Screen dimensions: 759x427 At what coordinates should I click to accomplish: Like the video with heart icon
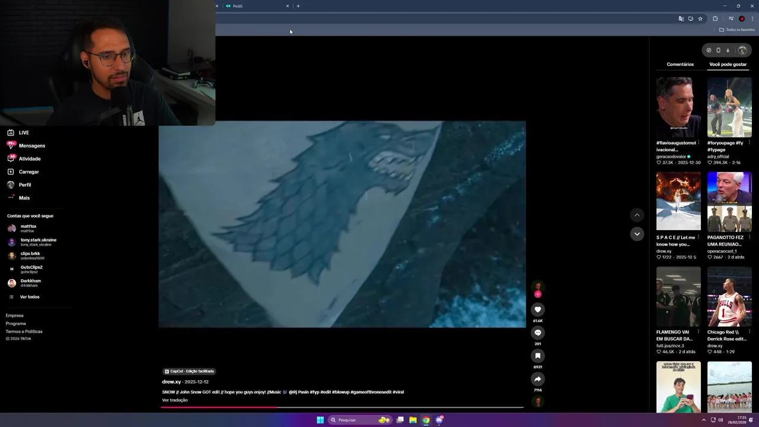point(538,310)
